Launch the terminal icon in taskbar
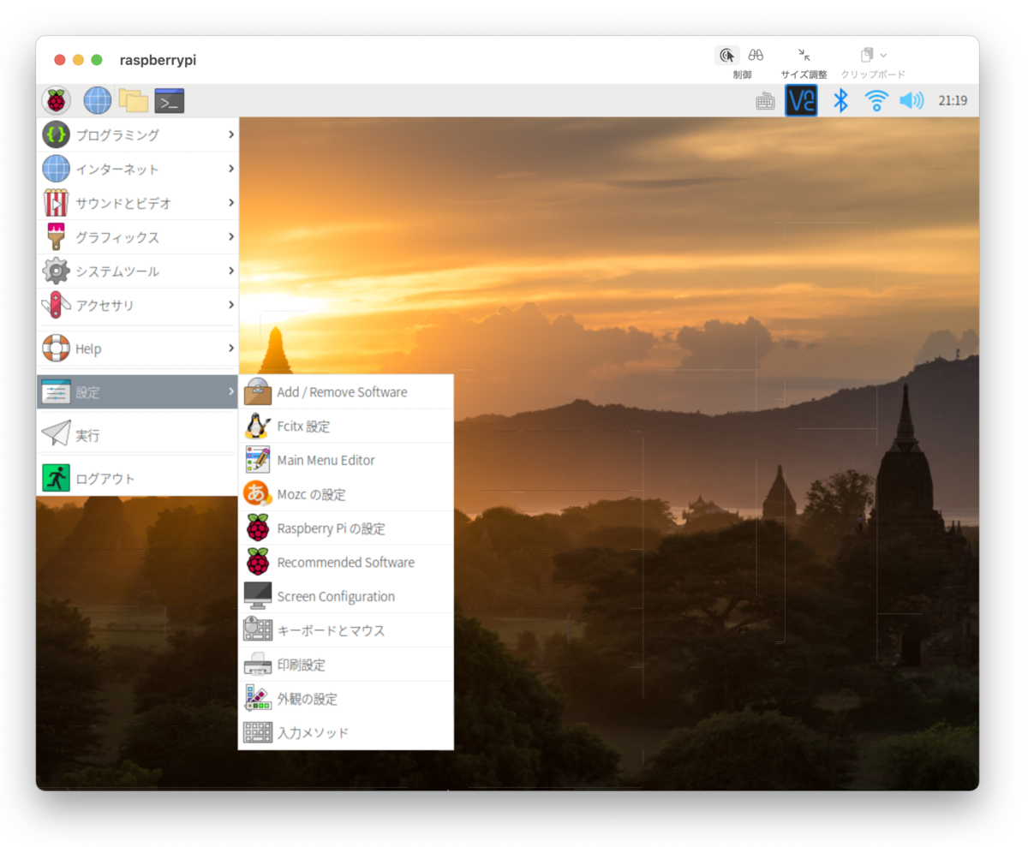1028x847 pixels. tap(170, 101)
